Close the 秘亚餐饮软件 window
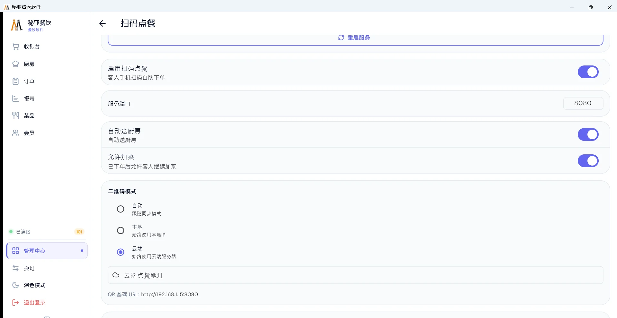617x318 pixels. (x=609, y=7)
